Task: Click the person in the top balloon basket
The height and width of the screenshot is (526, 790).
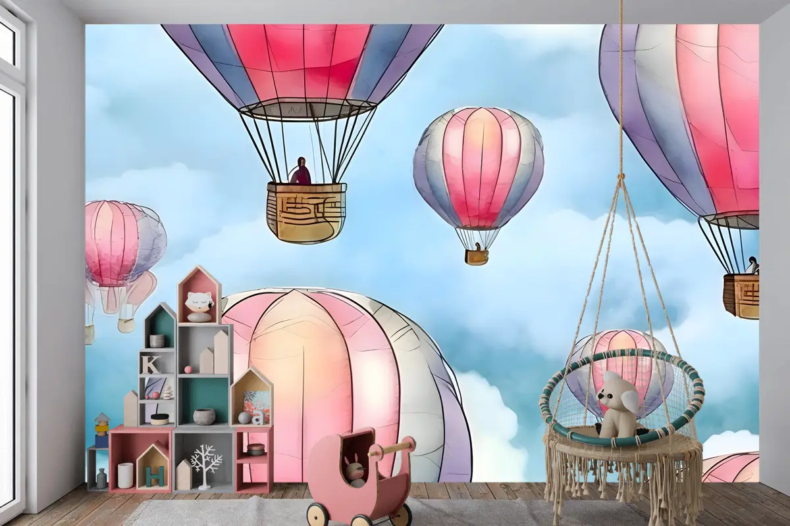Action: pos(300,171)
